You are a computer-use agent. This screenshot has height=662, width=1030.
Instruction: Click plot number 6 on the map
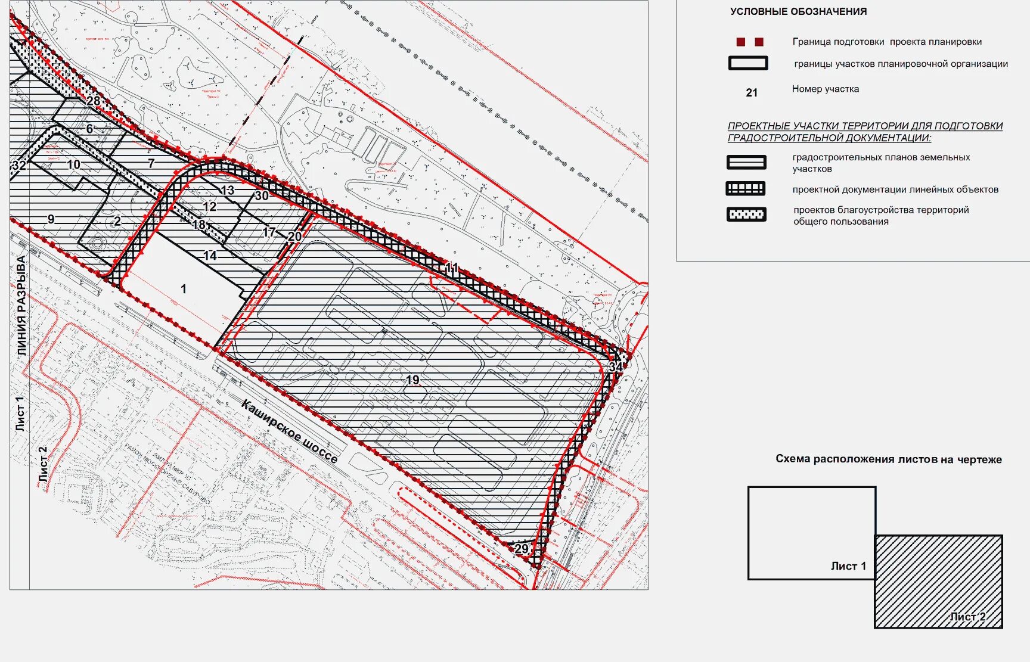coord(89,129)
